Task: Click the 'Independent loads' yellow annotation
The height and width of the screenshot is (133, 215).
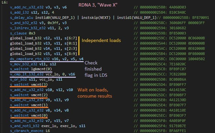Action: pyautogui.click(x=101, y=41)
